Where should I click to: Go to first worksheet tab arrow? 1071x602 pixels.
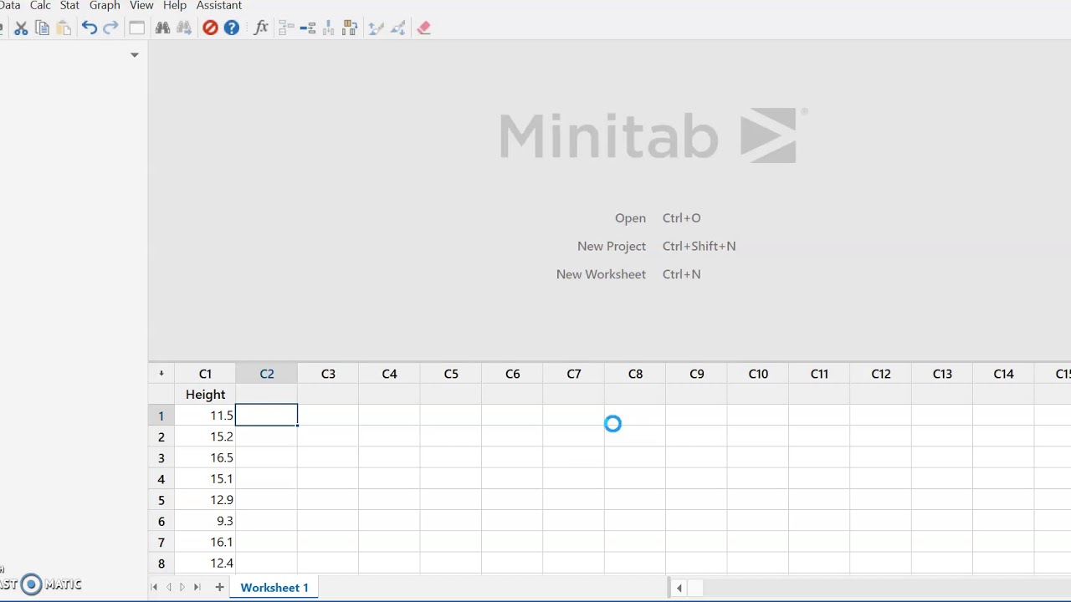coord(154,588)
